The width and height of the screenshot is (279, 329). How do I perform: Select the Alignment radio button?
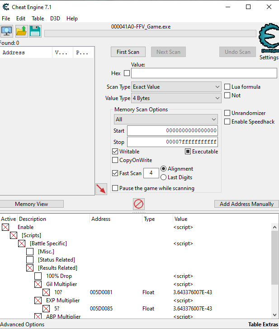coord(164,169)
